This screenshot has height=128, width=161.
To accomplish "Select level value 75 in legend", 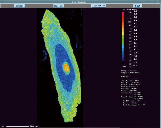I will click(x=130, y=38).
